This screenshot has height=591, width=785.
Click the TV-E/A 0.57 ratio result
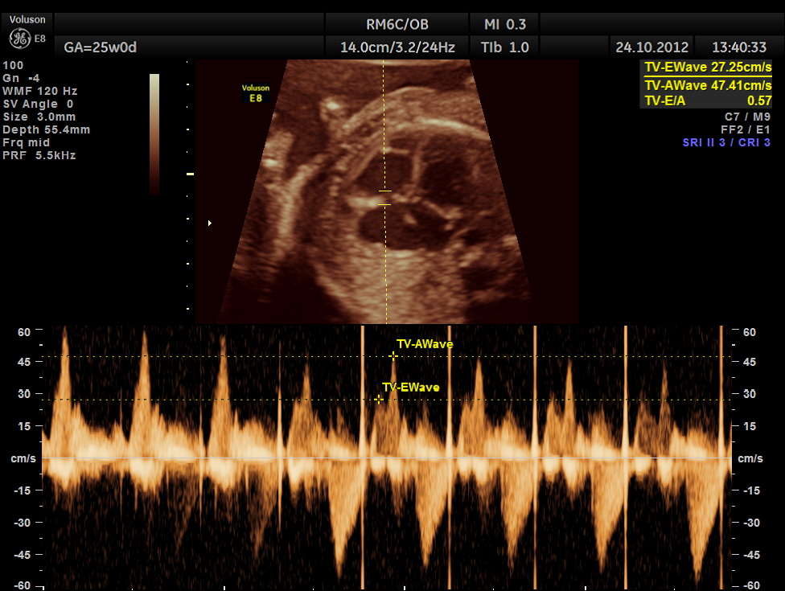pyautogui.click(x=708, y=101)
